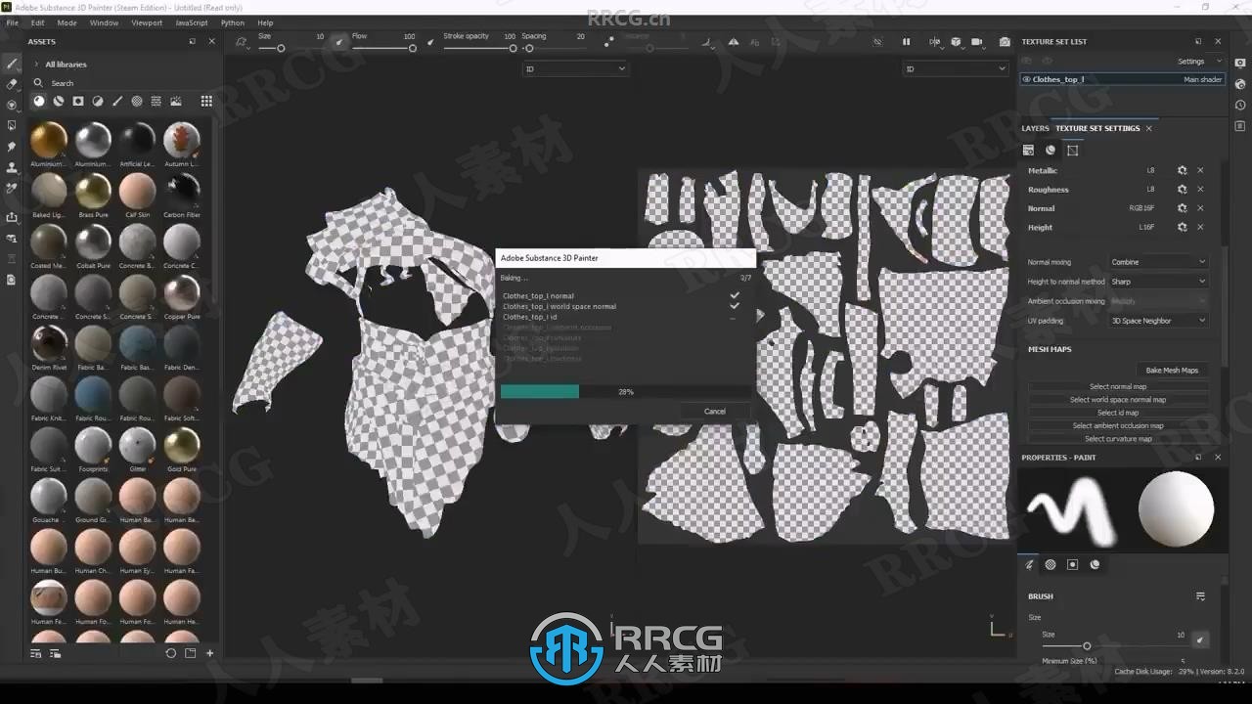Viewport: 1252px width, 704px height.
Task: Open the Mode menu
Action: (x=67, y=22)
